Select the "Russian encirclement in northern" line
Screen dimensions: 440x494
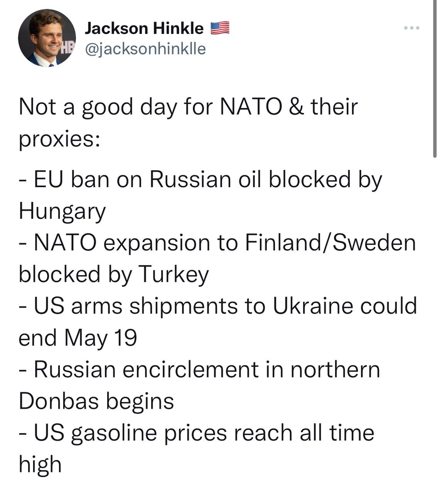point(199,369)
